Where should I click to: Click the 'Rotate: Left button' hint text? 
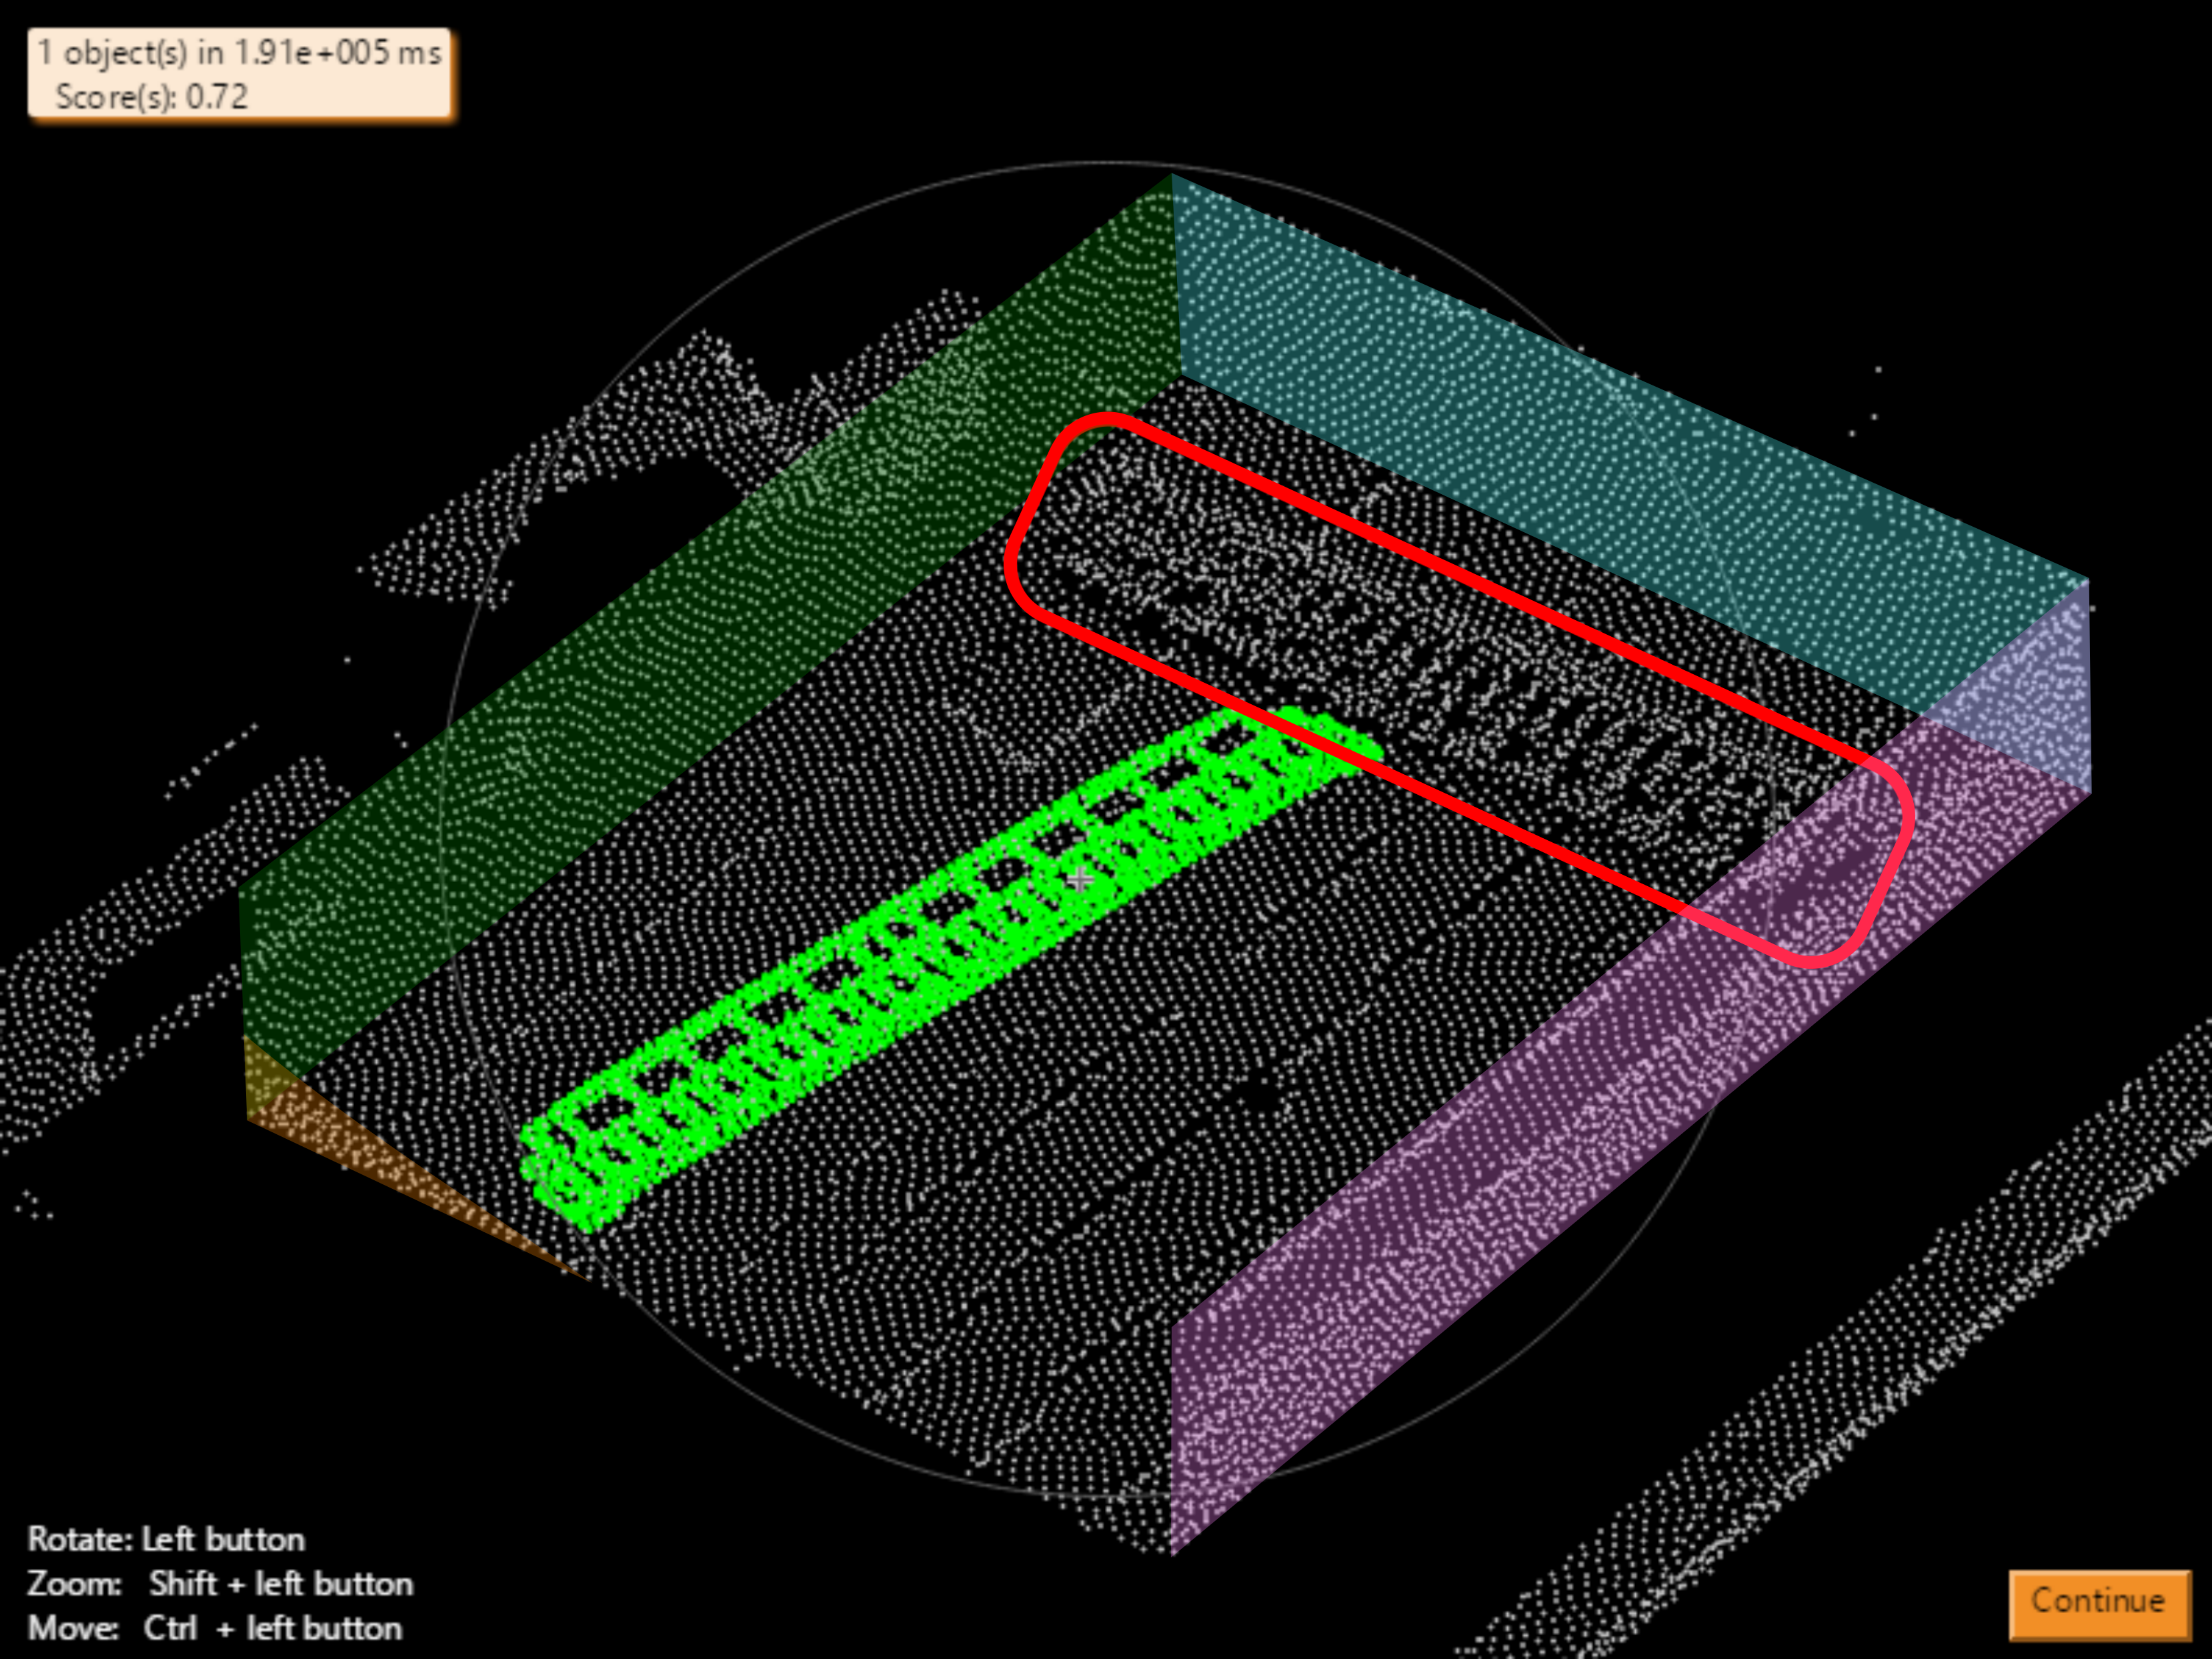tap(166, 1538)
